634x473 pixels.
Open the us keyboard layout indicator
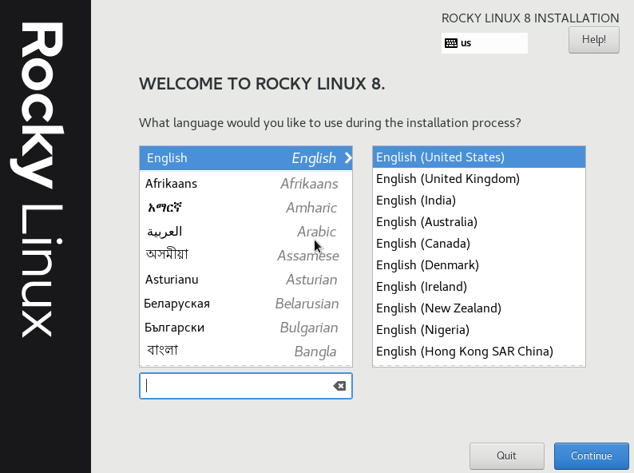485,43
